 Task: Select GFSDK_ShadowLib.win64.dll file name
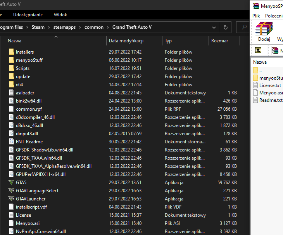point(45,150)
